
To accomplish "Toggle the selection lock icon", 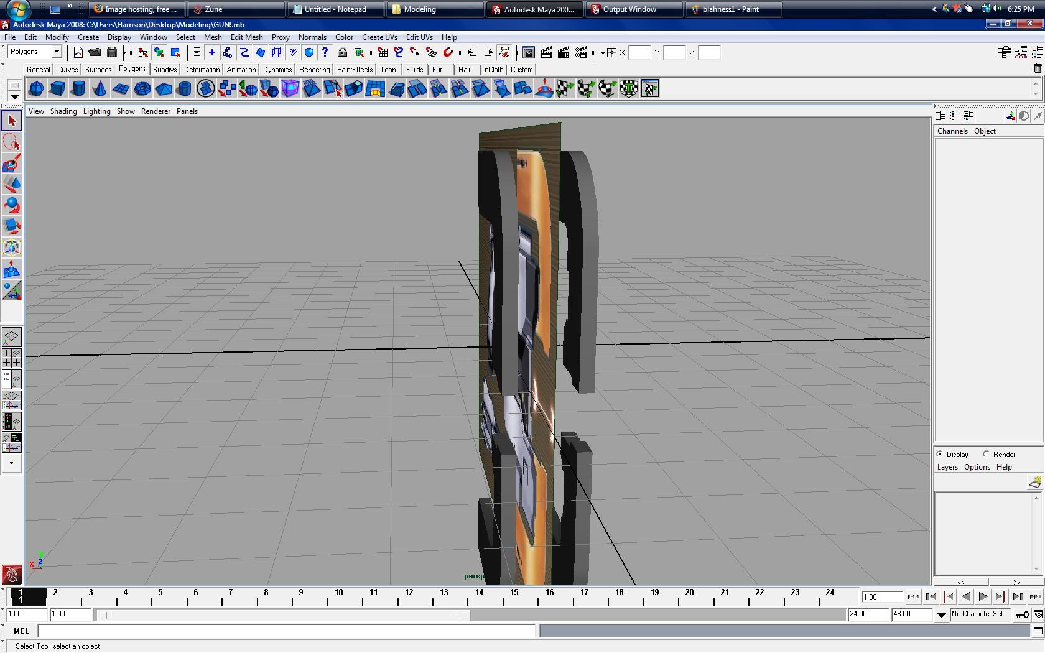I will click(343, 53).
